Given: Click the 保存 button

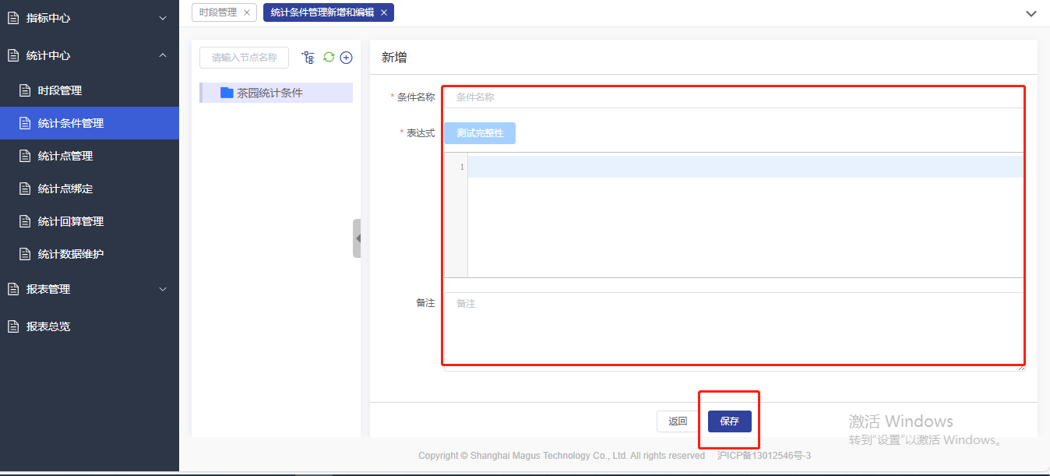Looking at the screenshot, I should (x=729, y=421).
